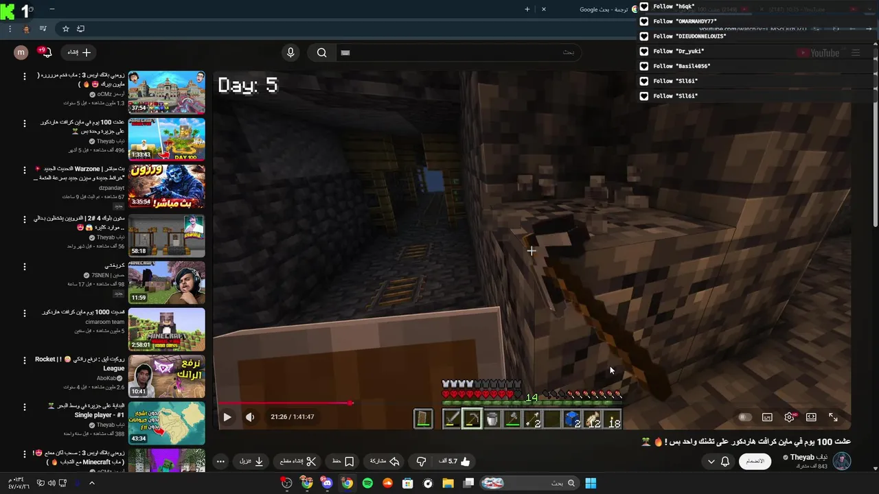Search by voice with the microphone icon
This screenshot has height=494, width=879.
coord(290,52)
